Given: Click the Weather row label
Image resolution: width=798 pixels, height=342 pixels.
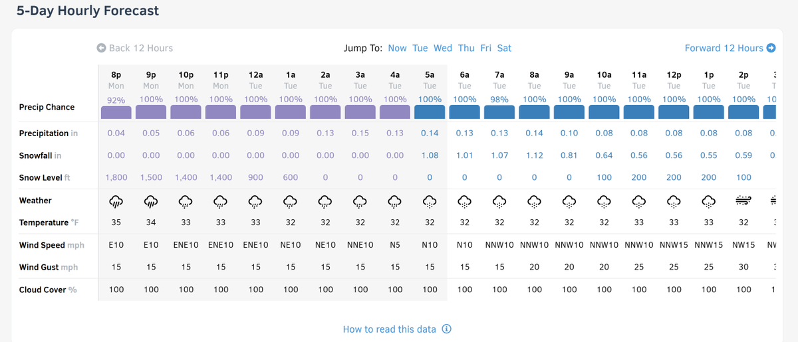Looking at the screenshot, I should tap(35, 201).
